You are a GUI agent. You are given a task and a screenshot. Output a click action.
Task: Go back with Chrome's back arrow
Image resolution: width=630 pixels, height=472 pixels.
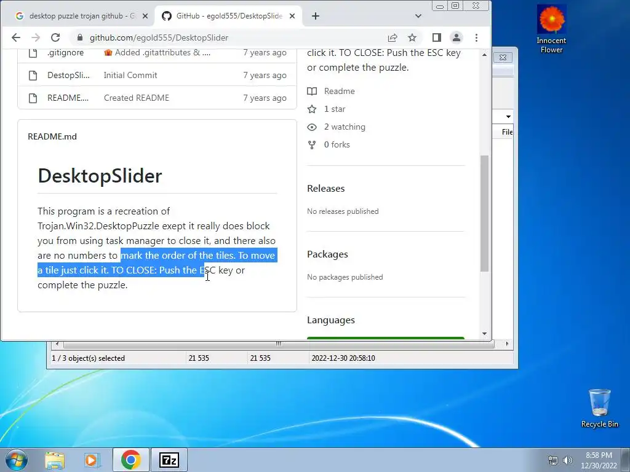pyautogui.click(x=15, y=37)
